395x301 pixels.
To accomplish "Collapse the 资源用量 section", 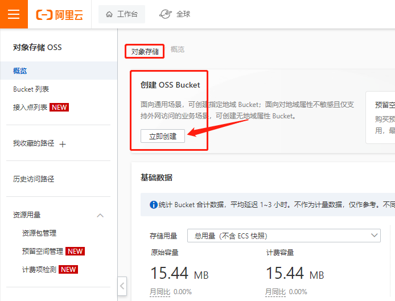I will pyautogui.click(x=100, y=215).
